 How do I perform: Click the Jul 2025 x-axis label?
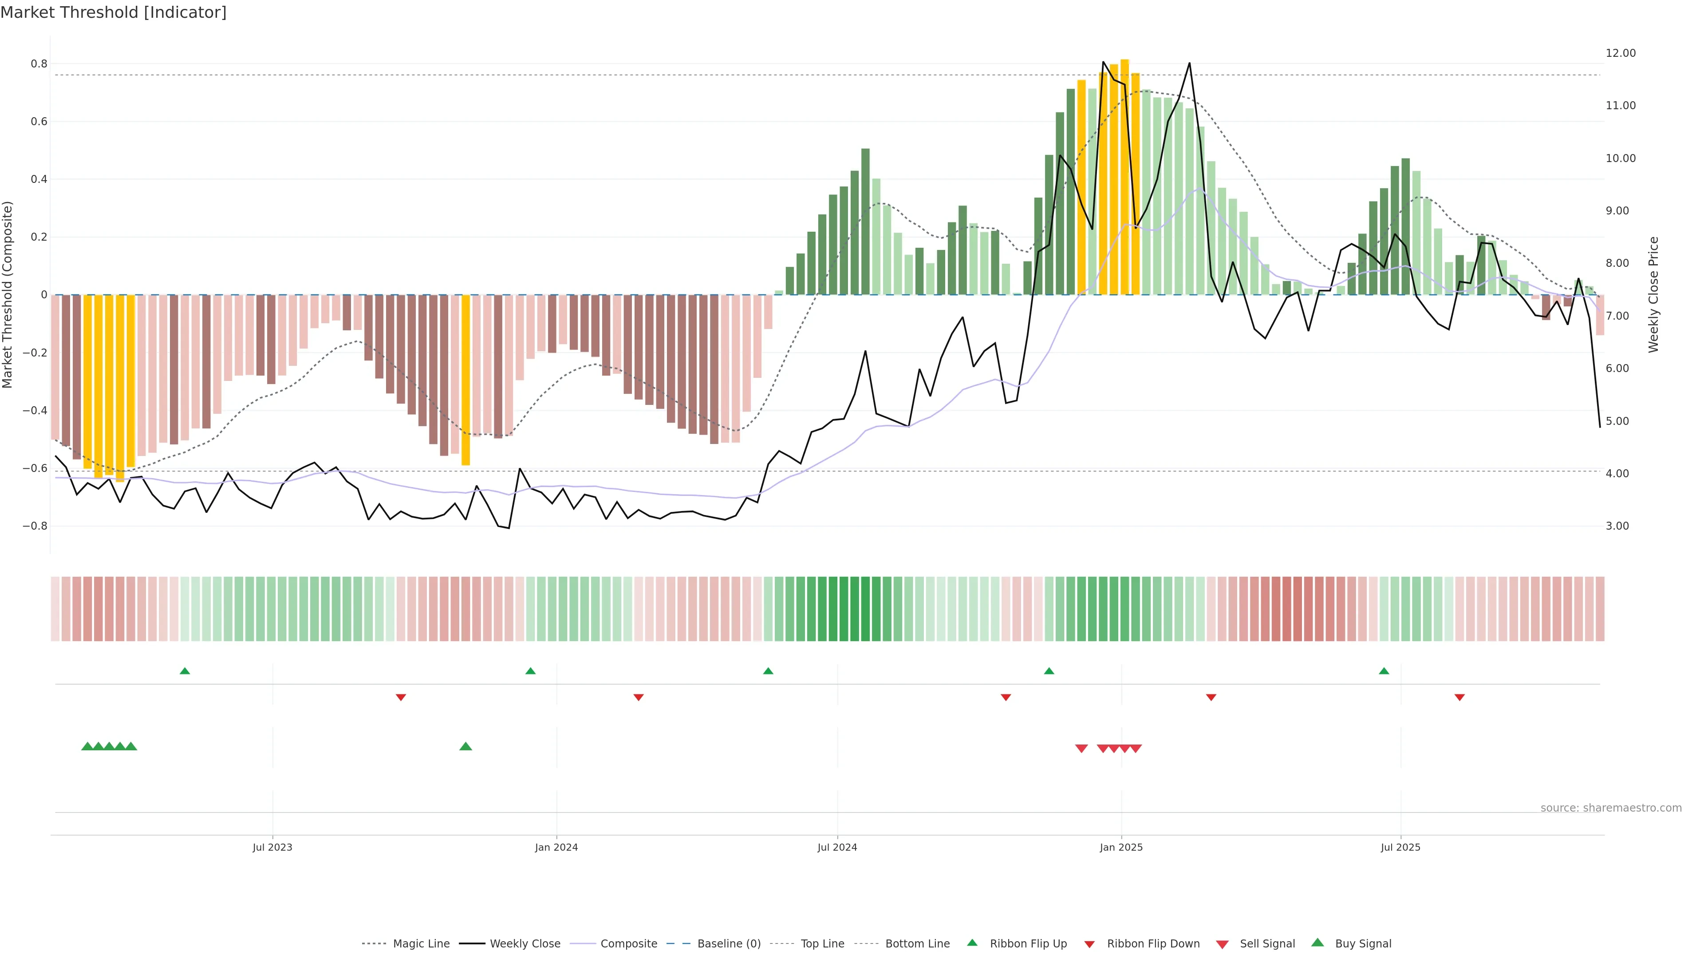tap(1400, 847)
